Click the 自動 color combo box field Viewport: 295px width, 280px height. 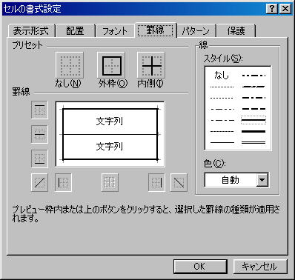click(x=236, y=180)
